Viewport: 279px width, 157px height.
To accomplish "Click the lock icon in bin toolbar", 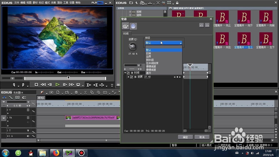I will click(177, 3).
